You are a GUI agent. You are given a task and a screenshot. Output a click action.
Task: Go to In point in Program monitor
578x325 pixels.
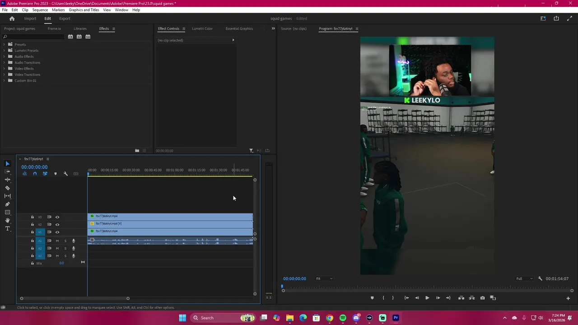pos(406,298)
